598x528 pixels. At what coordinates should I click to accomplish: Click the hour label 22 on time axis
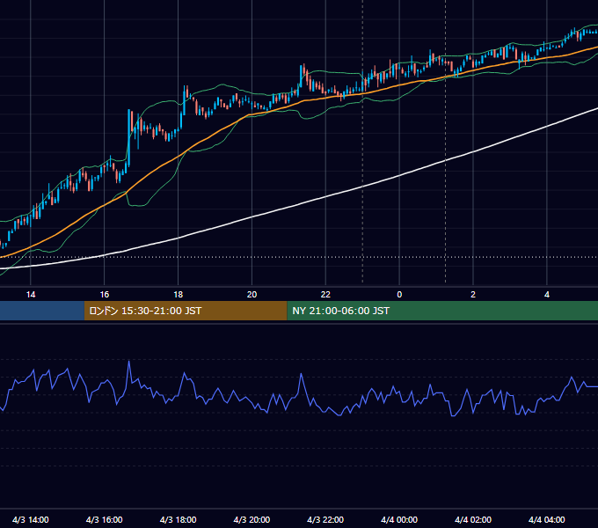click(x=325, y=295)
